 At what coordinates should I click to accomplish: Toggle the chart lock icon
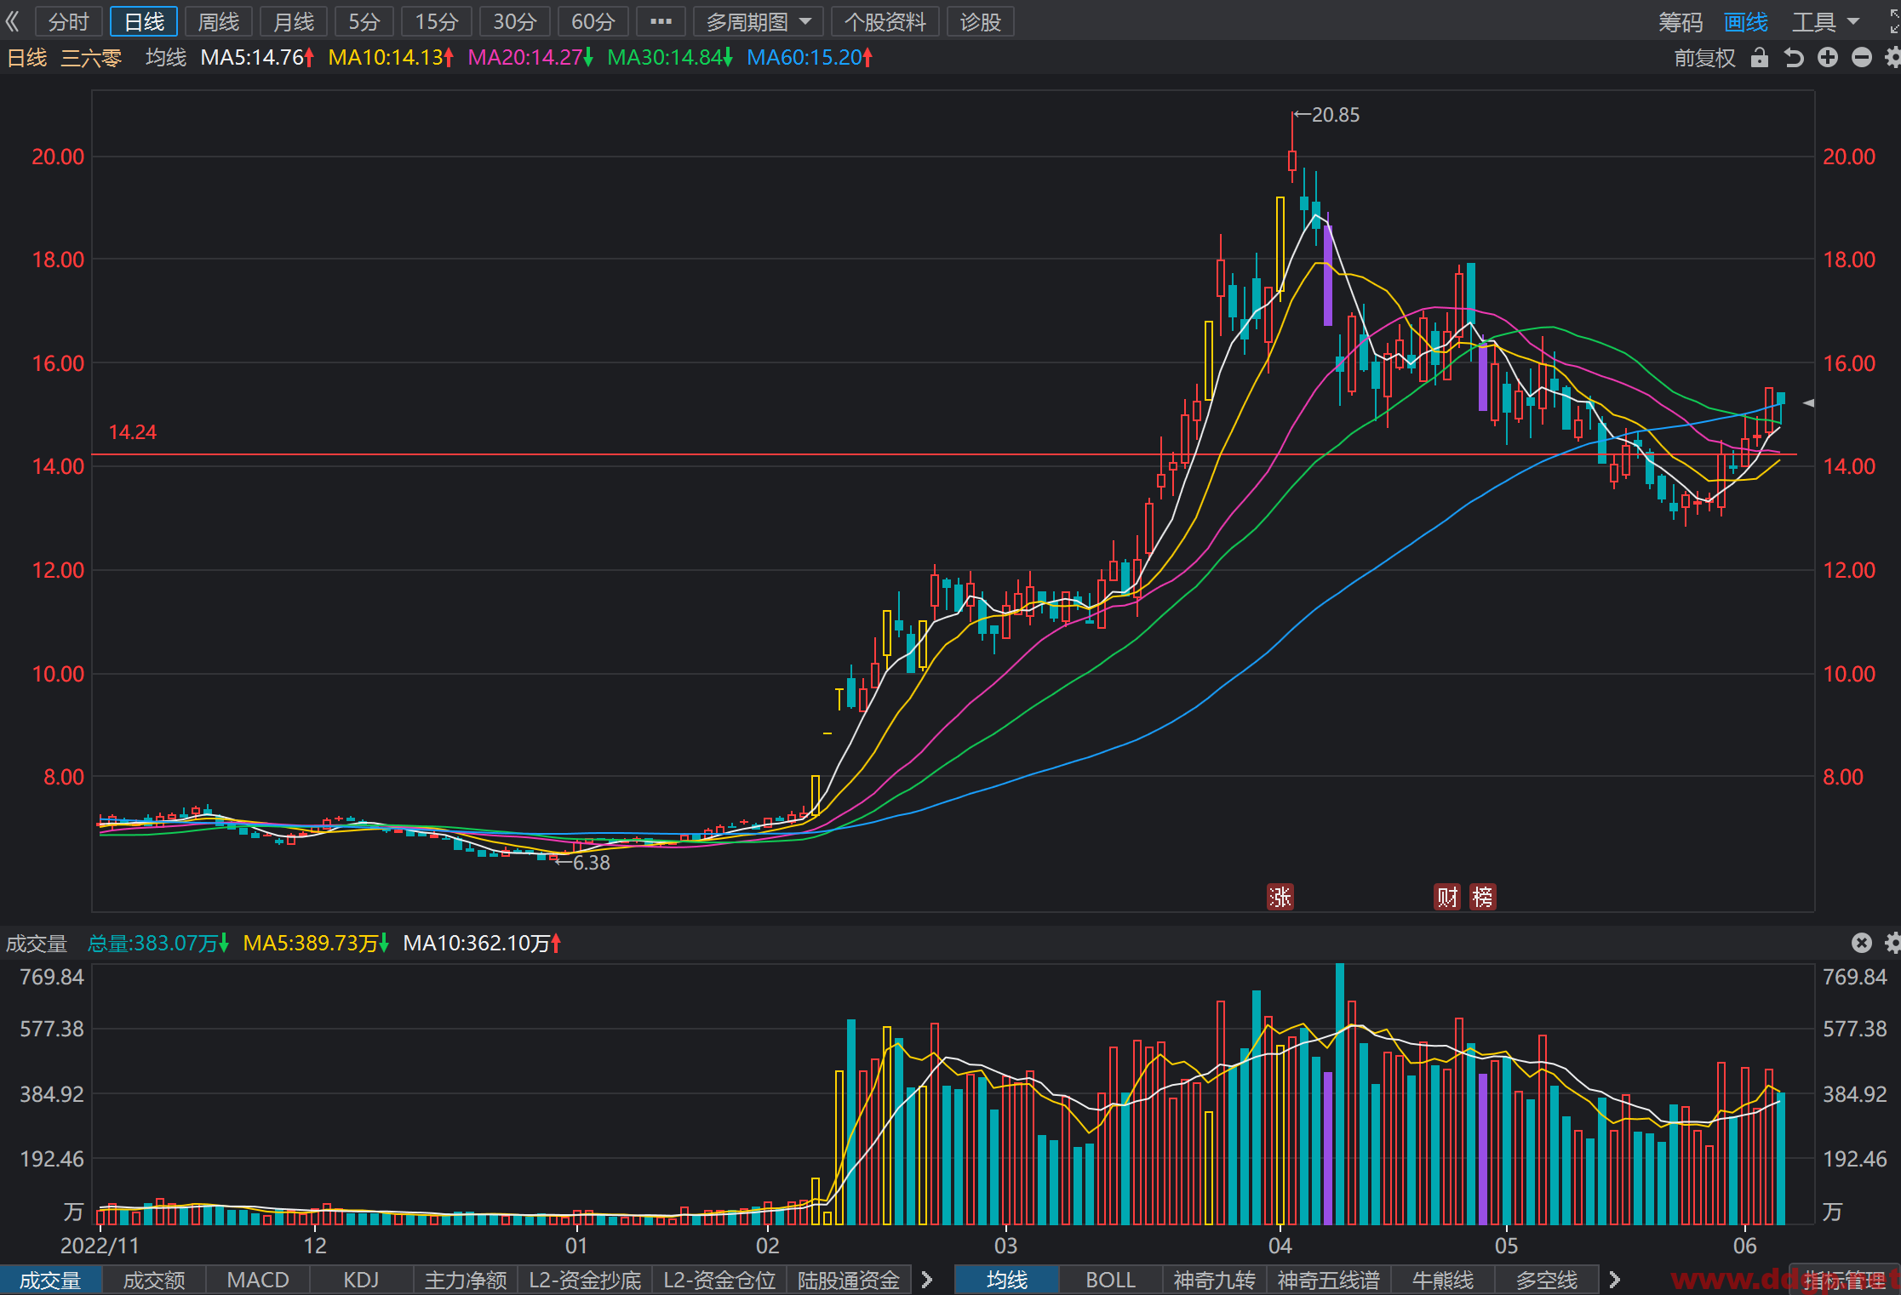(1759, 58)
